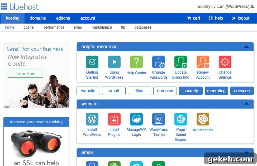Launch the Install WordPress icon

coord(92,119)
